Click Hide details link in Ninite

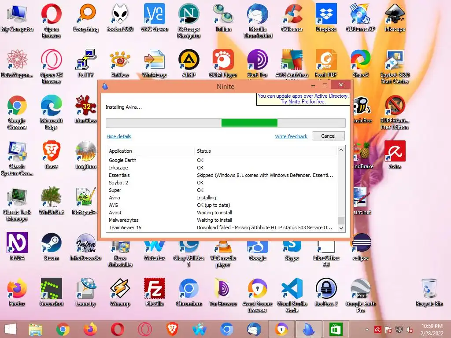[119, 136]
